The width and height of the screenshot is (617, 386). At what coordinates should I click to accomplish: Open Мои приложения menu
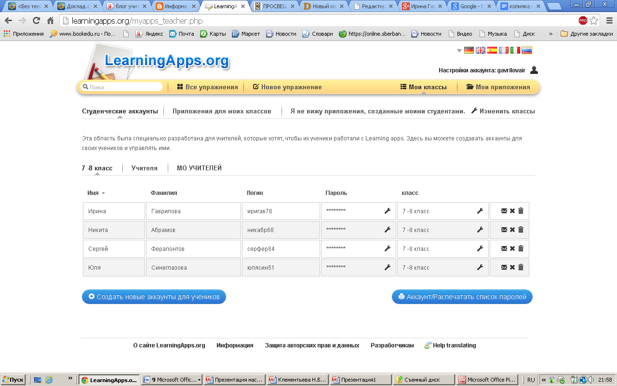[x=498, y=87]
